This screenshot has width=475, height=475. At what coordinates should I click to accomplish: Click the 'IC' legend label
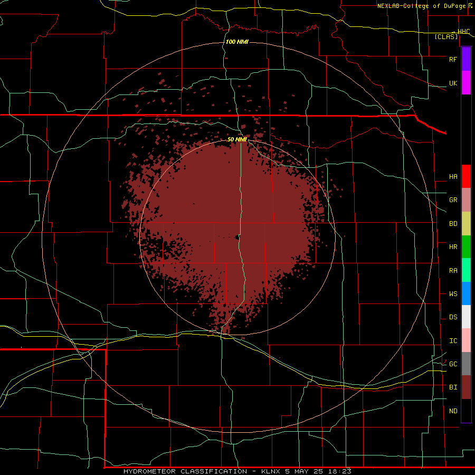point(453,341)
